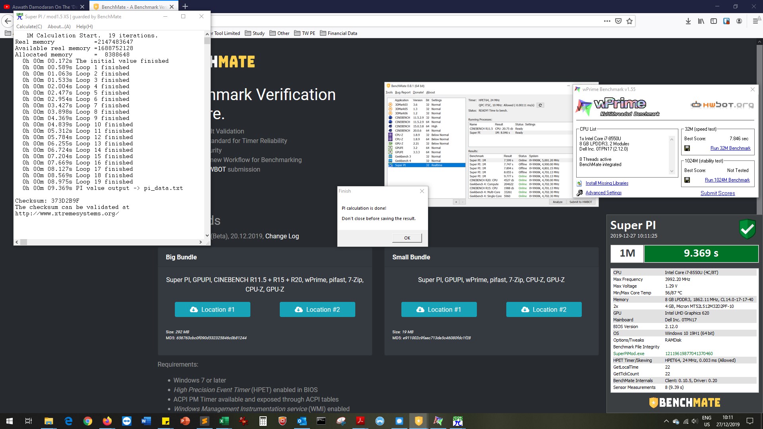
Task: Close the Finish dialog with the X
Action: pyautogui.click(x=422, y=191)
